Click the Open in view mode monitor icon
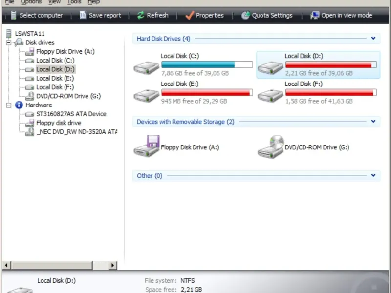Viewport: 391px width, 293px height. 314,15
